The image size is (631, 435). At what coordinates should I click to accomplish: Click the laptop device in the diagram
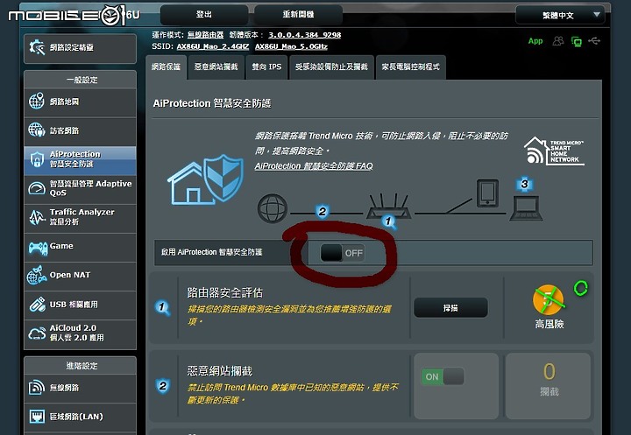click(526, 207)
